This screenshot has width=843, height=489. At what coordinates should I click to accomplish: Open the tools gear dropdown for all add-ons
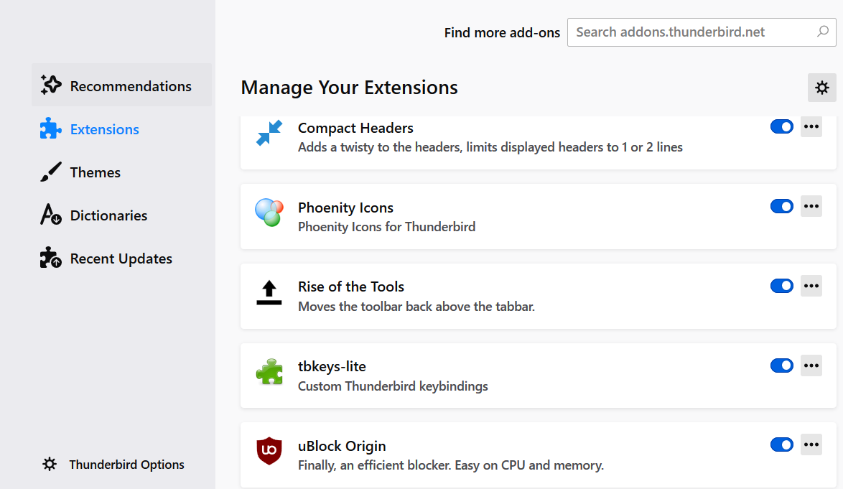pos(822,88)
